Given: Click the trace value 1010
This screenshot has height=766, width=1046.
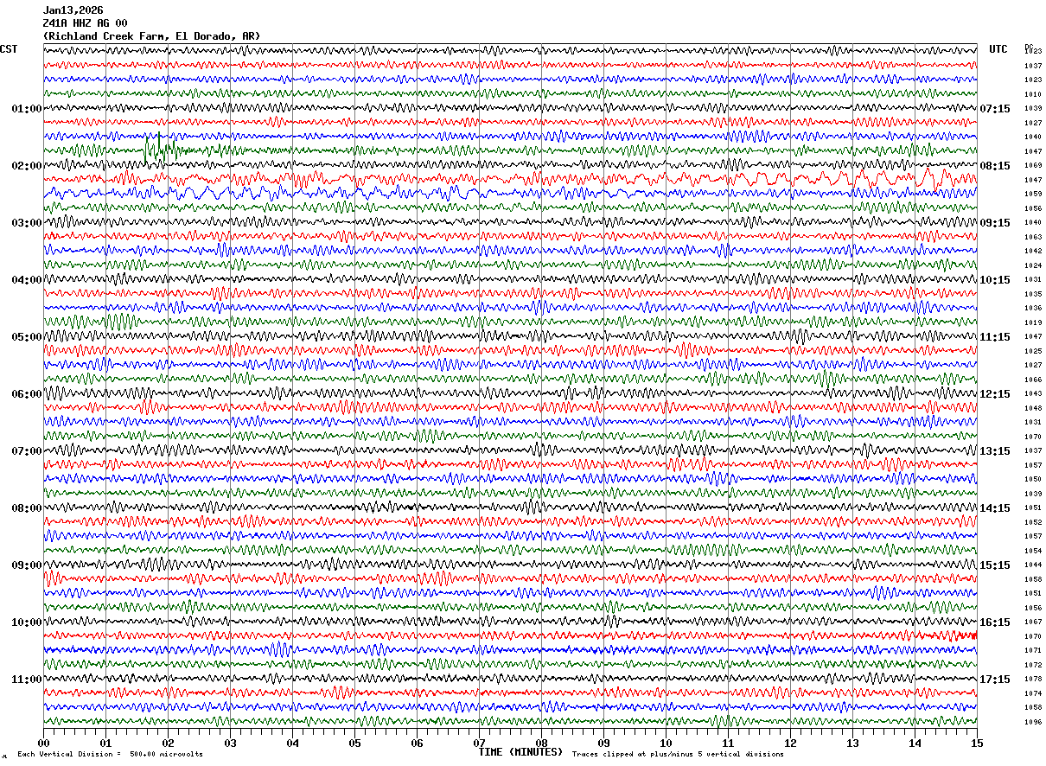Looking at the screenshot, I should coord(1033,94).
